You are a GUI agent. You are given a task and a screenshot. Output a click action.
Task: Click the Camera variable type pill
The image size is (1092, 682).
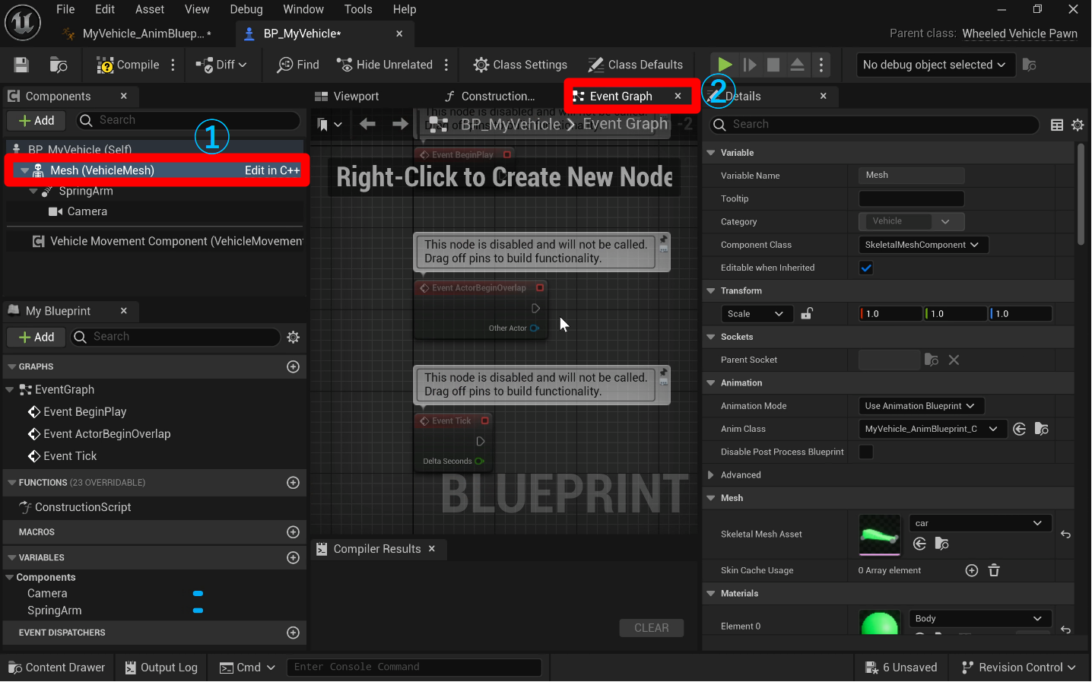(x=198, y=593)
